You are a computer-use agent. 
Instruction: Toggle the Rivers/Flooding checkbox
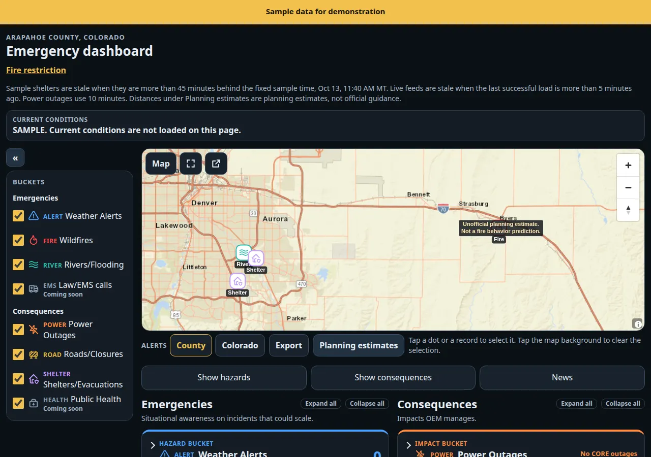pos(18,265)
